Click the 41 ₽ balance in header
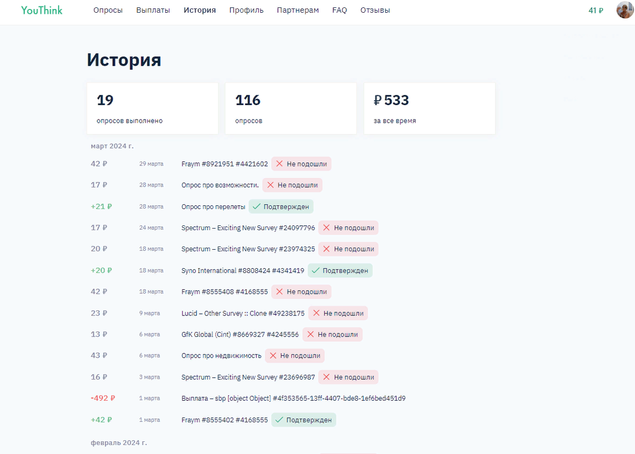 click(596, 10)
